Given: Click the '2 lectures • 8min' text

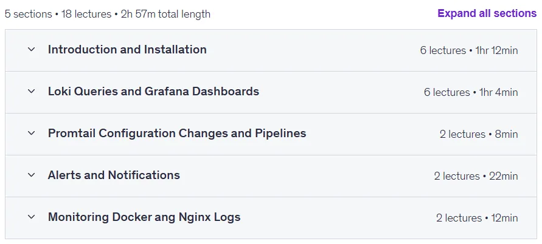Looking at the screenshot, I should pyautogui.click(x=479, y=134).
